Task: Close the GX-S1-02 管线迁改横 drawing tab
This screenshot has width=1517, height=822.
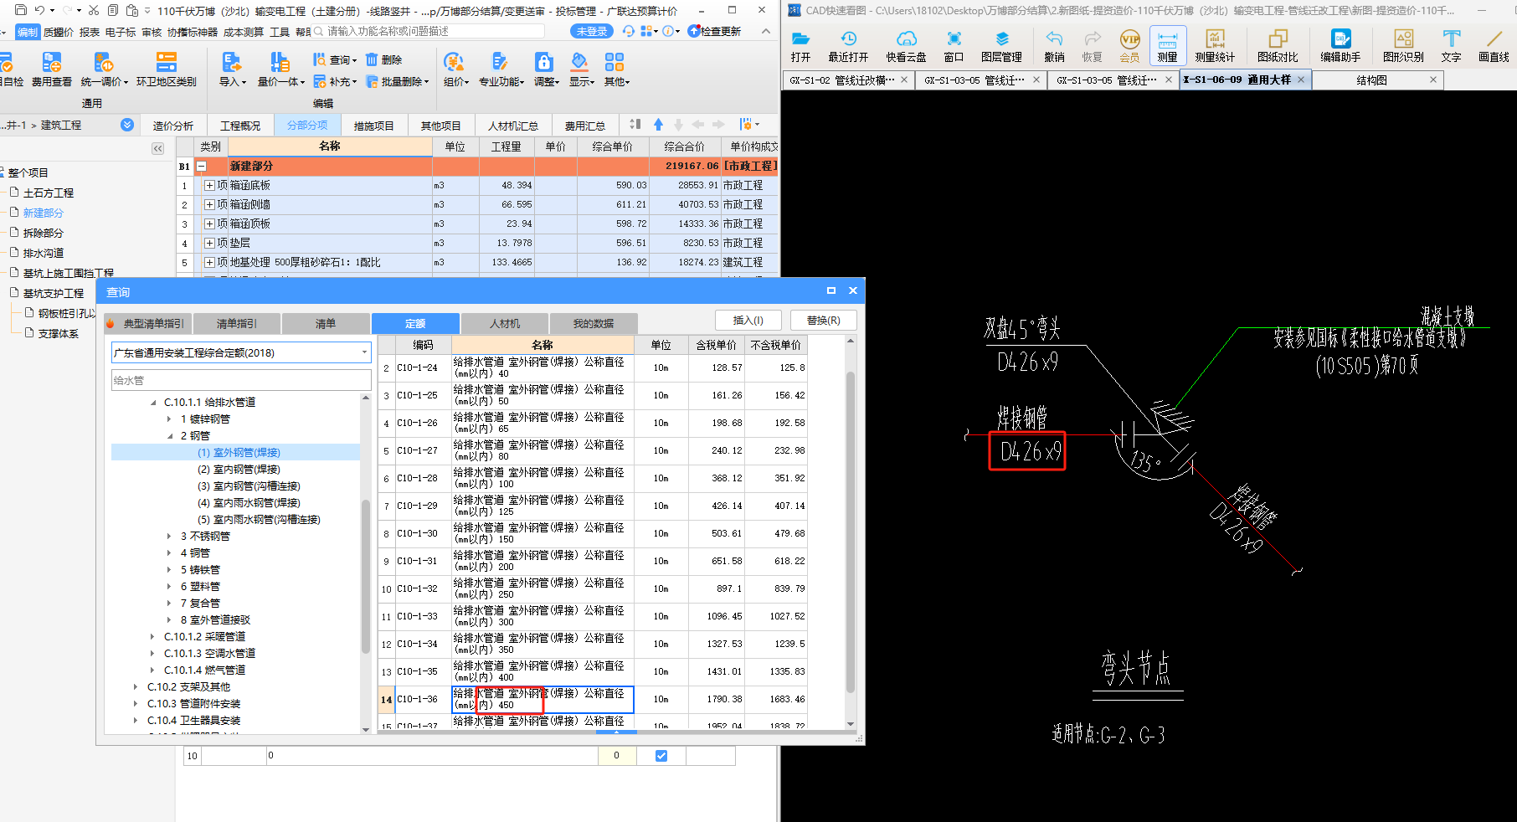Action: pos(904,80)
